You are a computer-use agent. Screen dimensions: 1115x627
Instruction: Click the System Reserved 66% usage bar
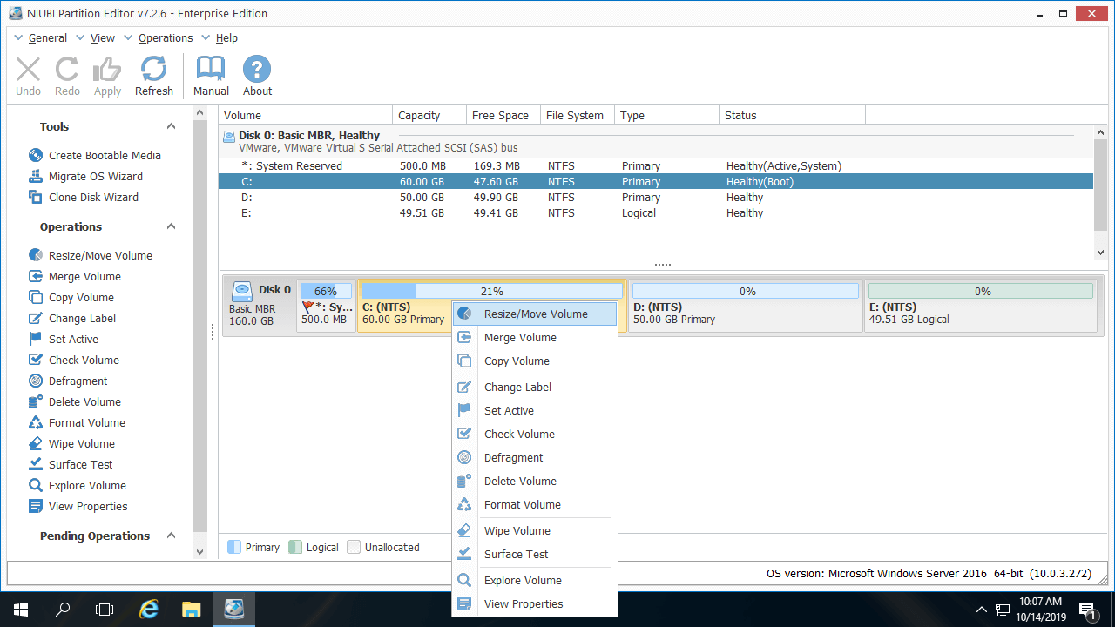click(326, 291)
